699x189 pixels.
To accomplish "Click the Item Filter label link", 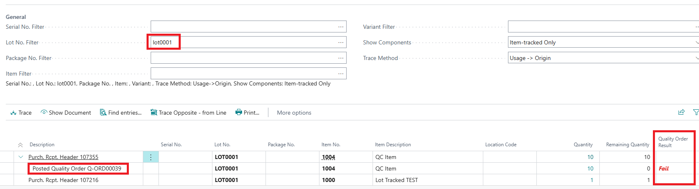I will point(19,74).
